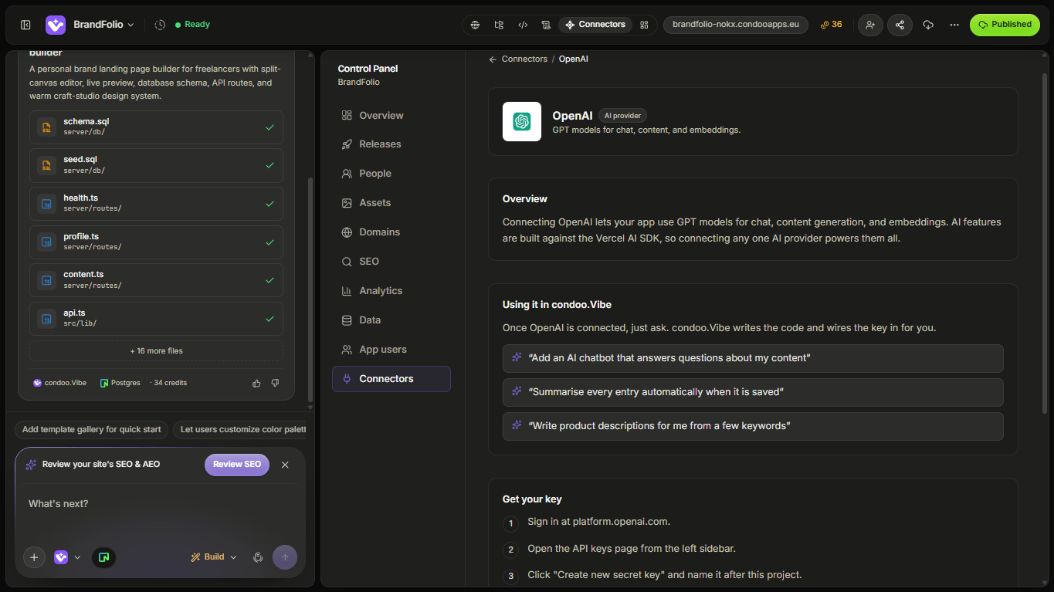
Task: Click the Review SEO button
Action: tap(237, 465)
